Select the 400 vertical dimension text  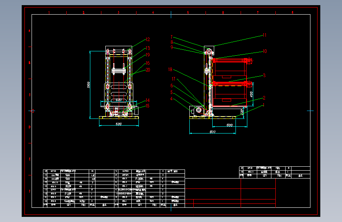pyautogui.click(x=251, y=94)
